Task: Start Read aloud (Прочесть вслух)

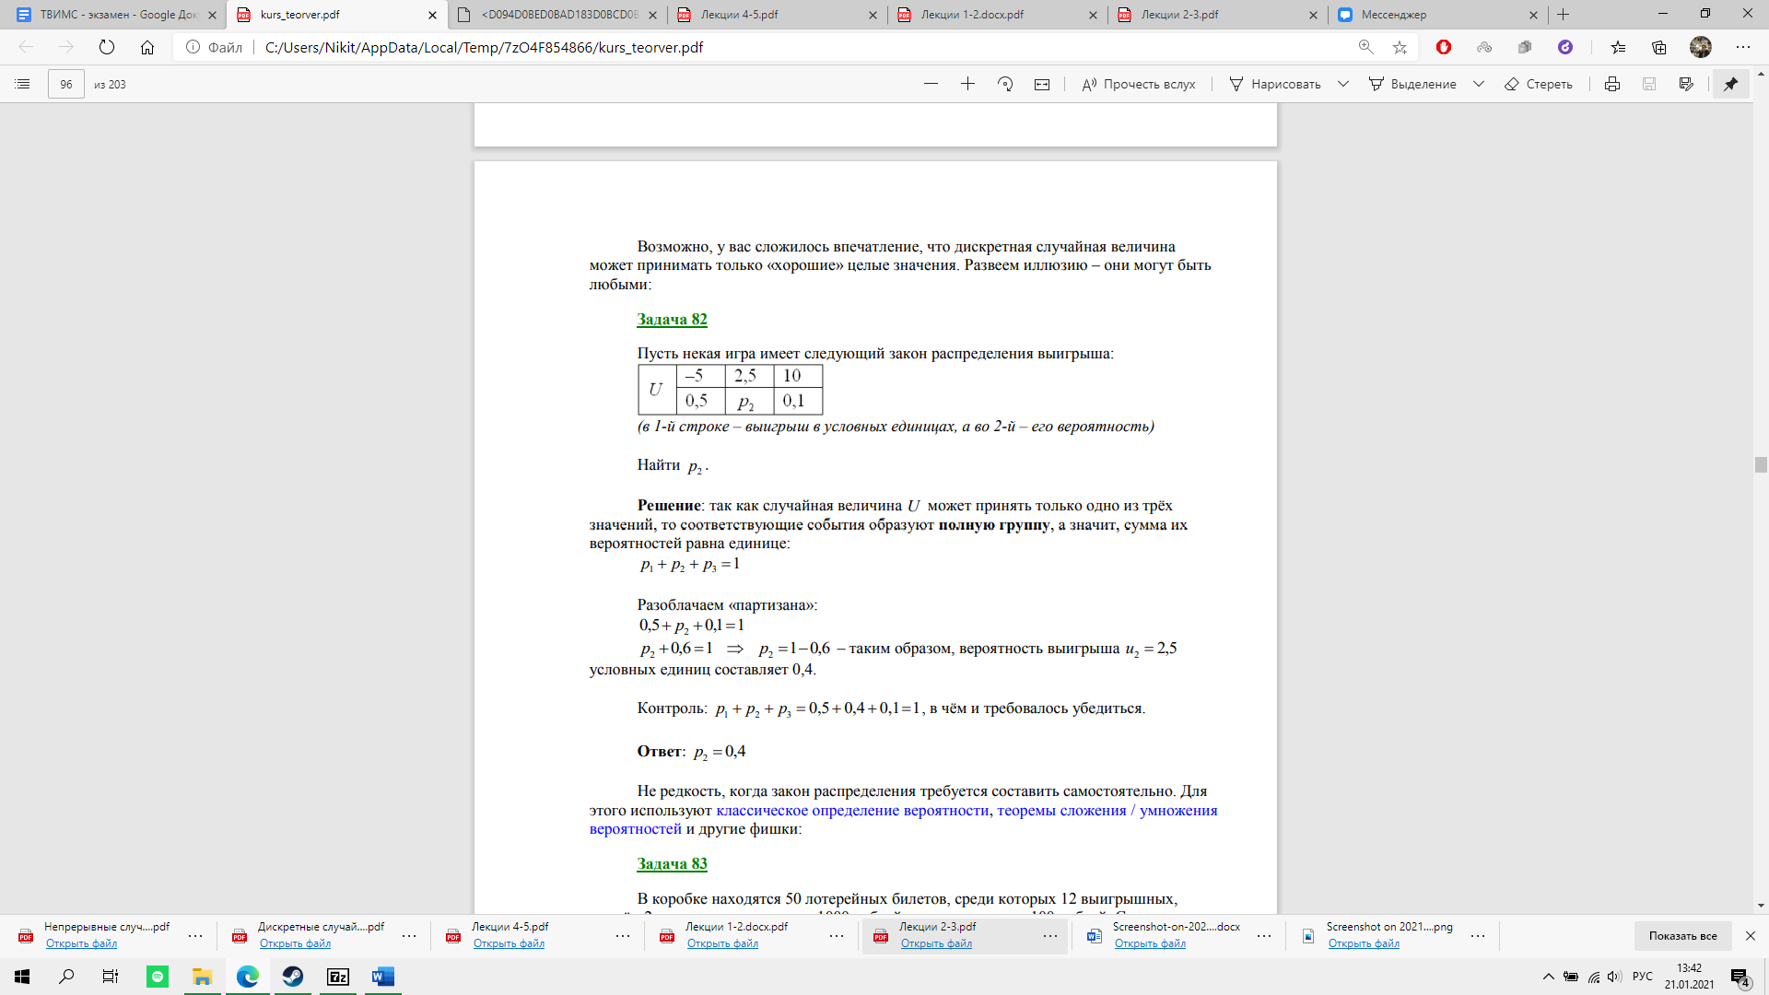Action: pyautogui.click(x=1139, y=84)
